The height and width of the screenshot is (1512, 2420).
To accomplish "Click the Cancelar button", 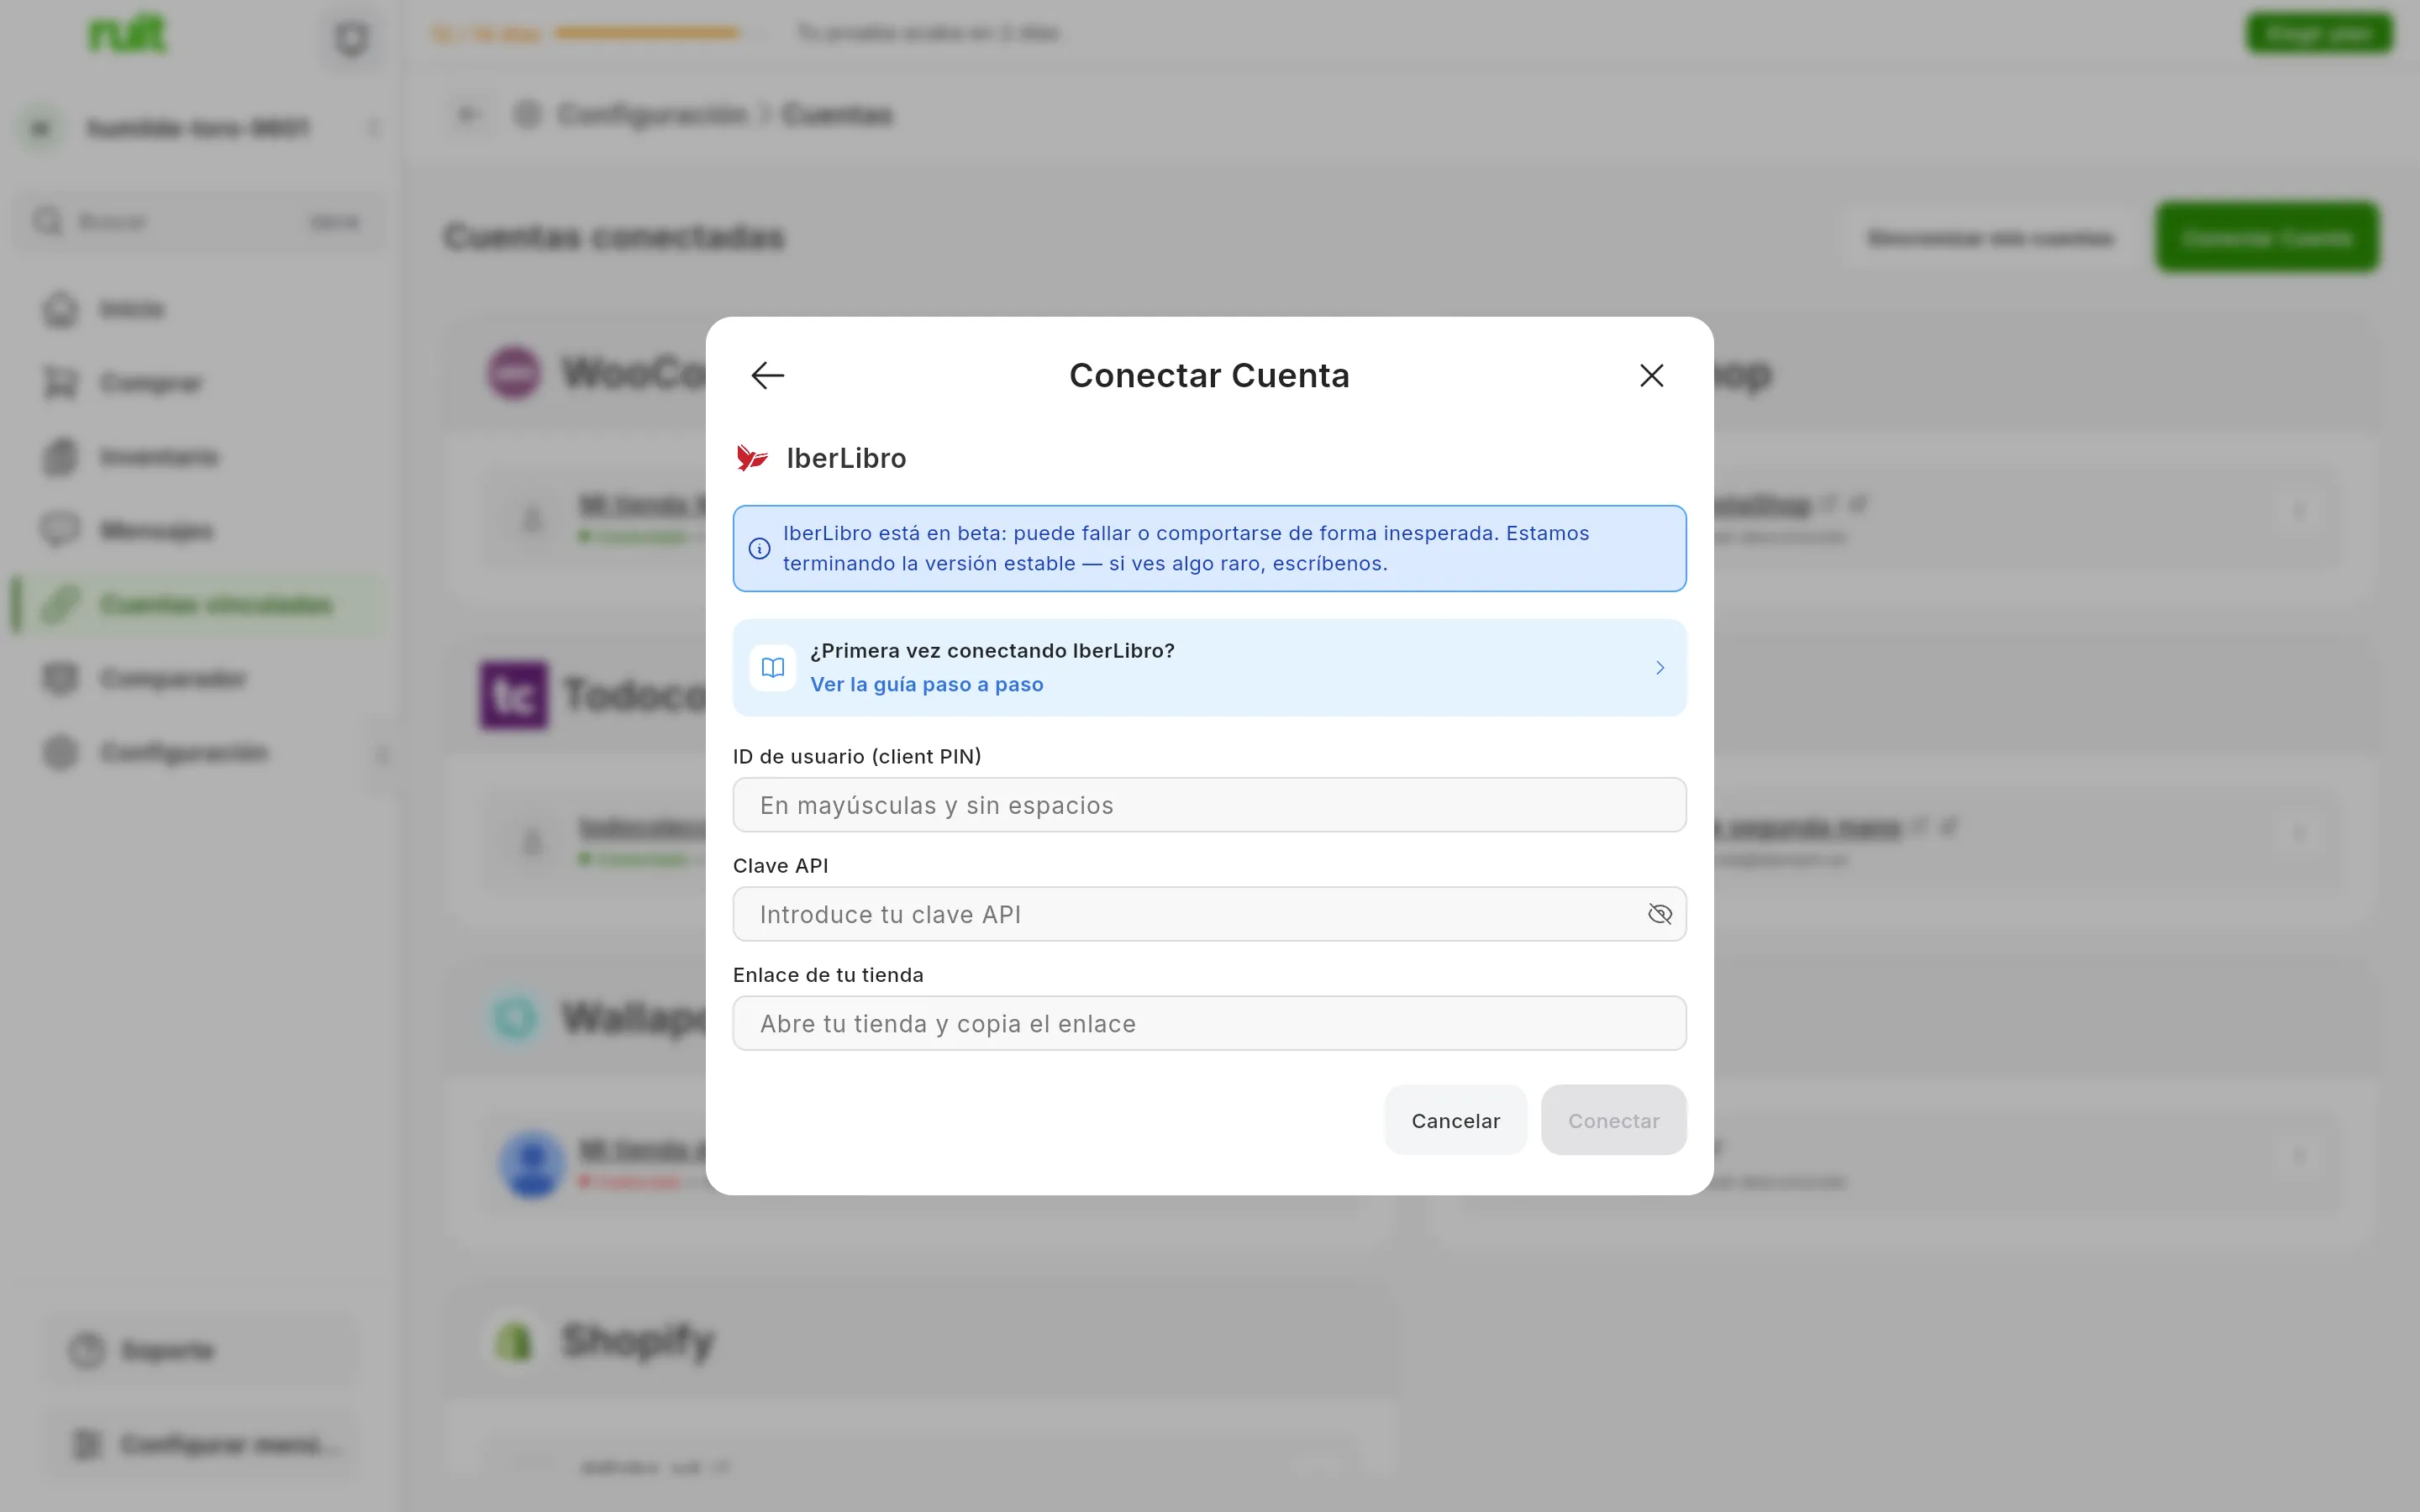I will point(1455,1120).
